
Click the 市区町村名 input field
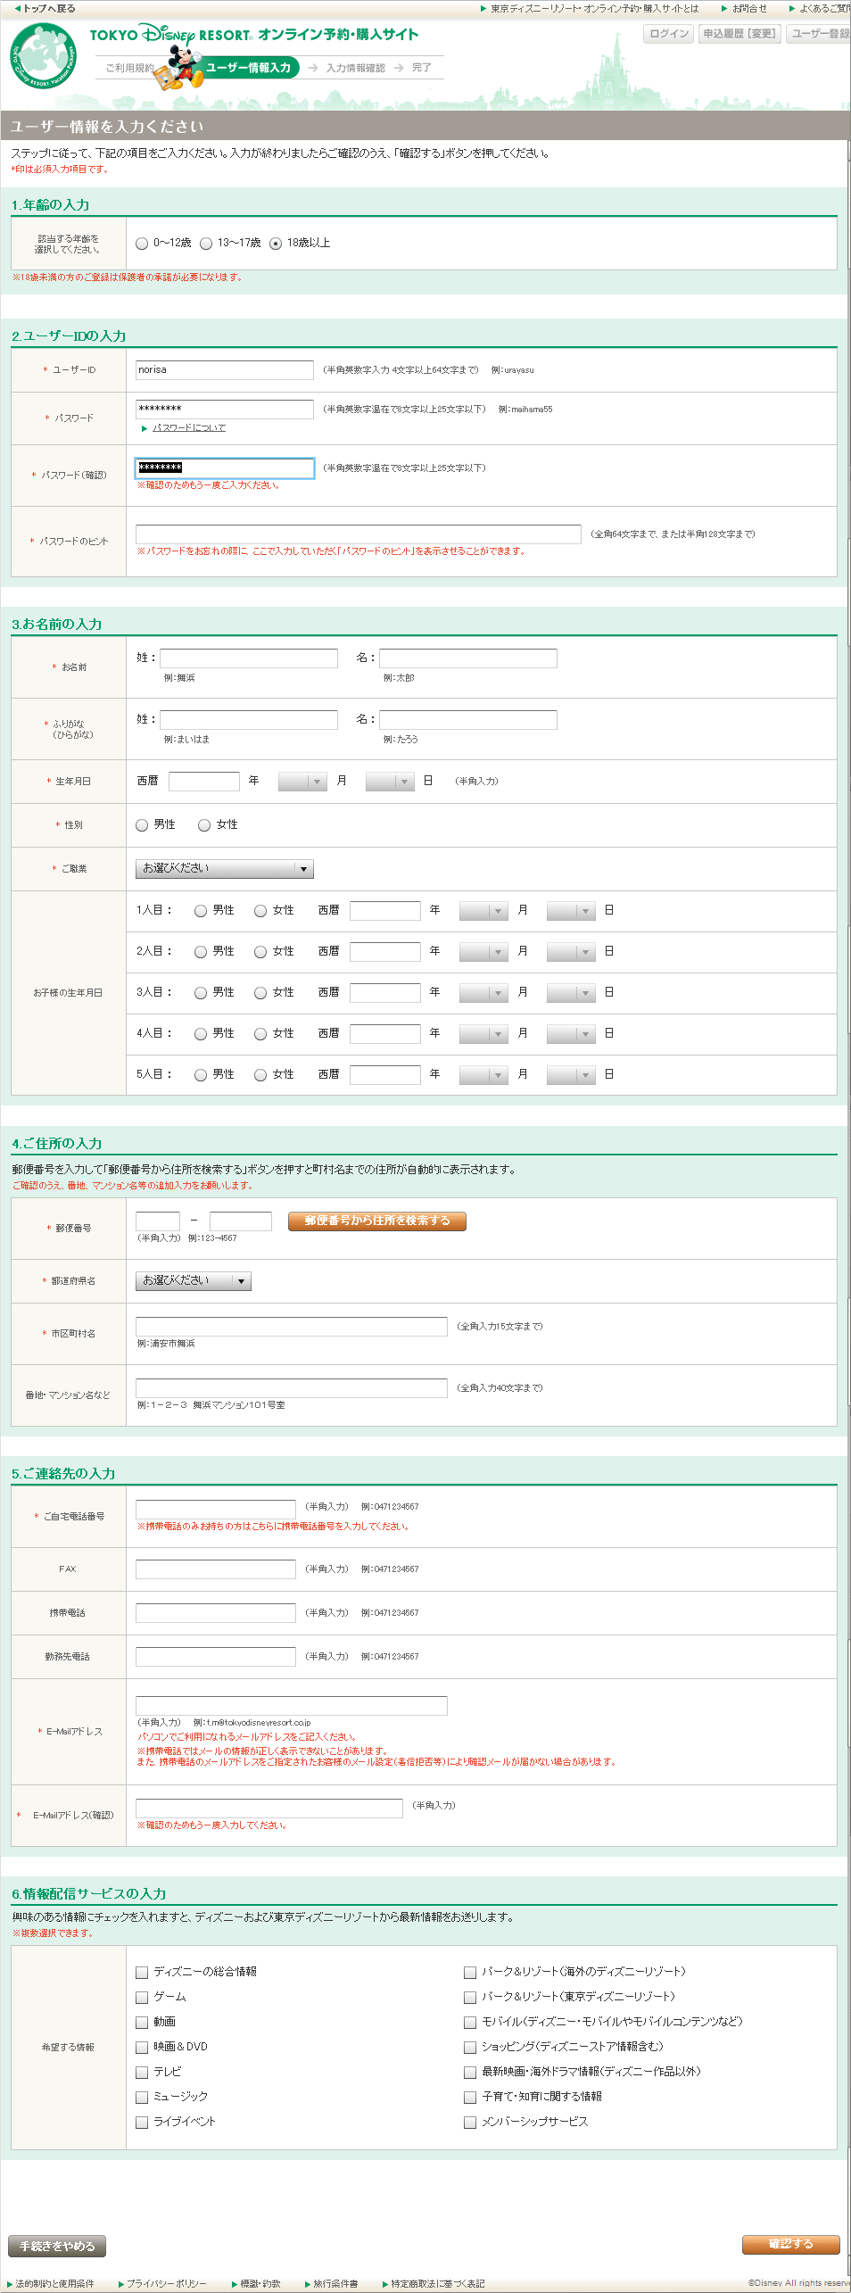pyautogui.click(x=292, y=1327)
